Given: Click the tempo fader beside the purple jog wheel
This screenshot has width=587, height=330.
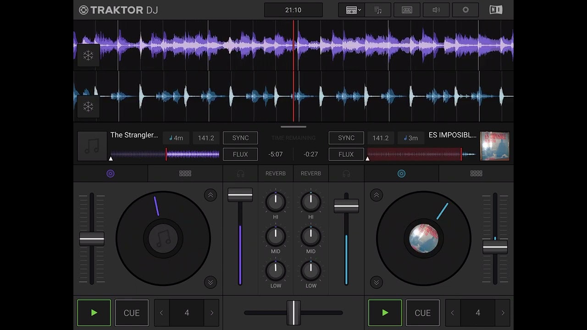Looking at the screenshot, I should pyautogui.click(x=92, y=239).
